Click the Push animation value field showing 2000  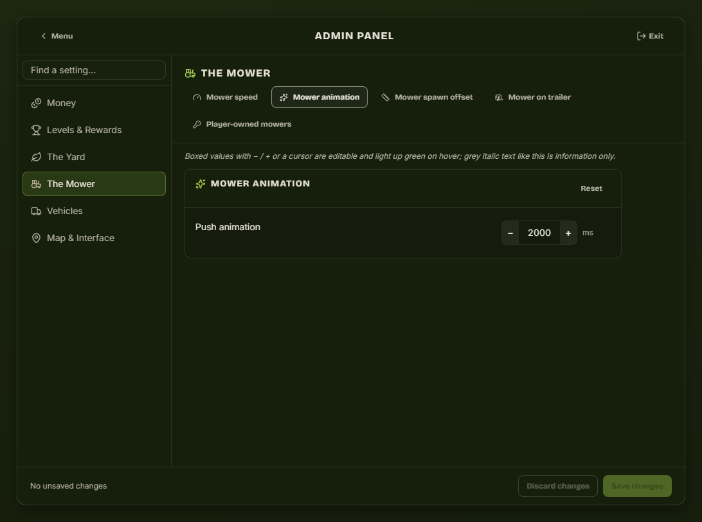coord(539,233)
